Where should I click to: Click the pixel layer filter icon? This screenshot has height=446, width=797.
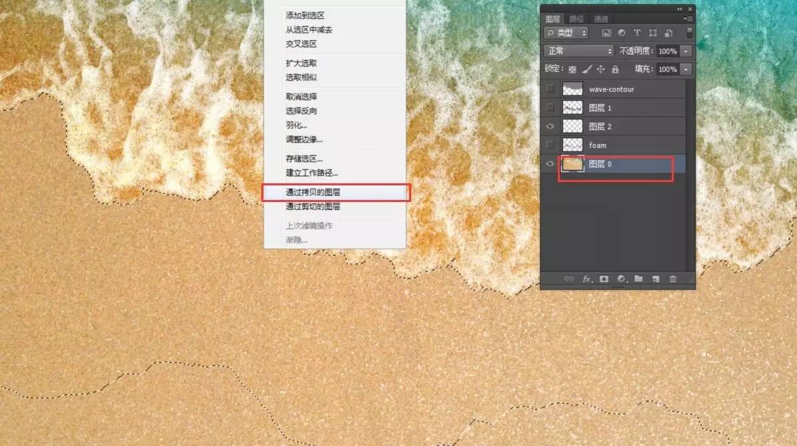pyautogui.click(x=606, y=33)
